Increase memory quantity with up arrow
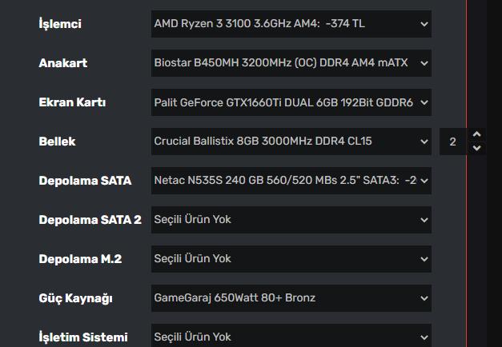502x347 pixels. tap(477, 134)
